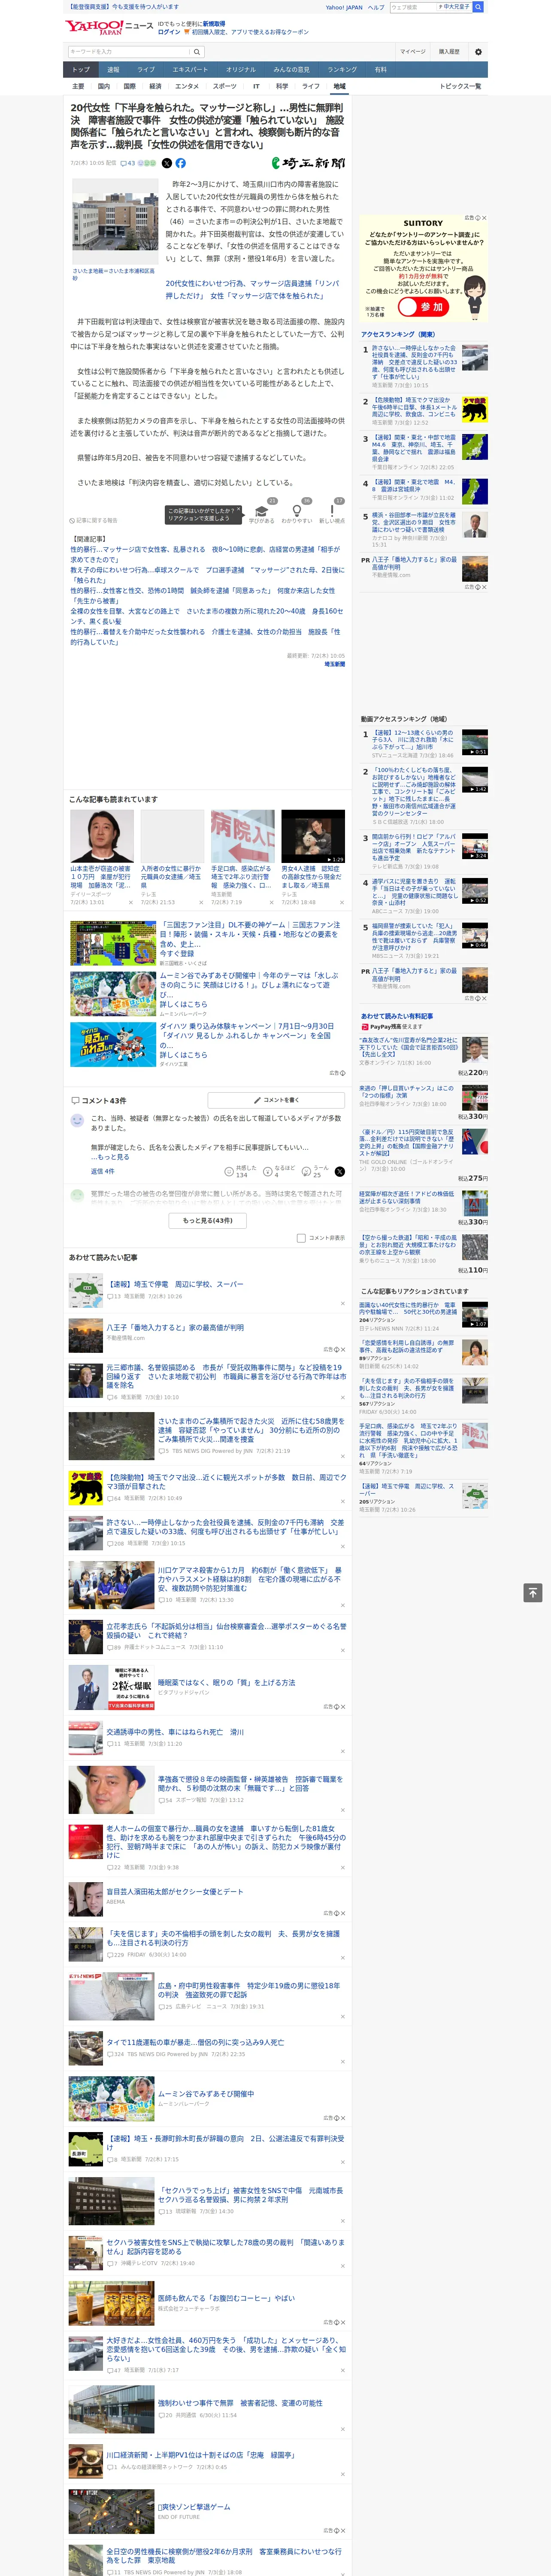The image size is (551, 2576).
Task: Open the 【危険動物】埼玉でクマ出没 article link
Action: coord(226,1483)
